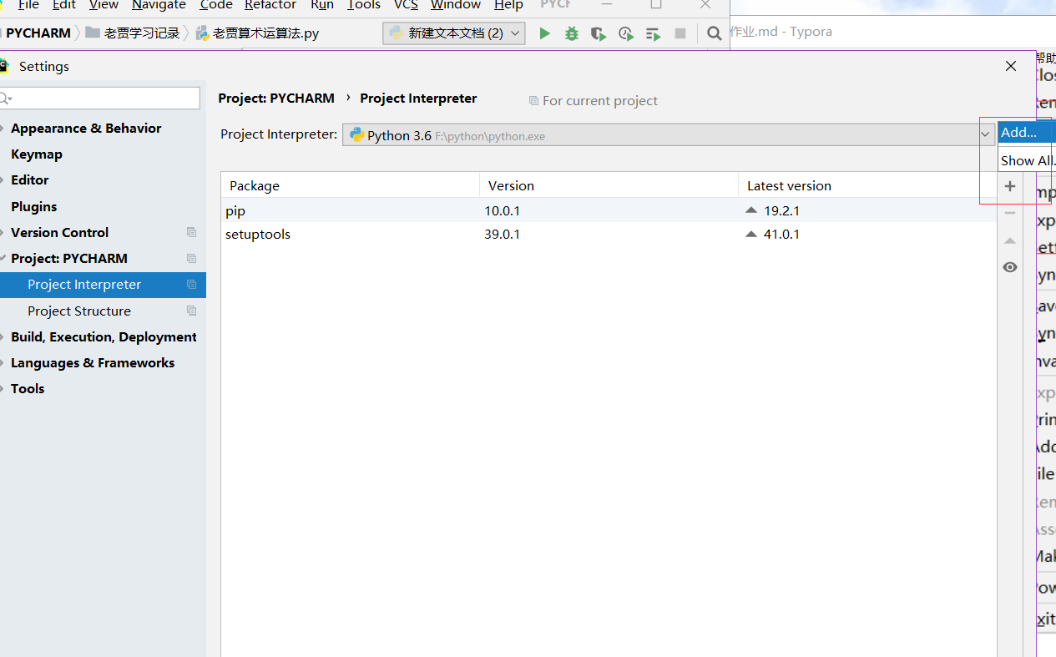The width and height of the screenshot is (1056, 657).
Task: Select Project Interpreter in the tree
Action: 103,285
